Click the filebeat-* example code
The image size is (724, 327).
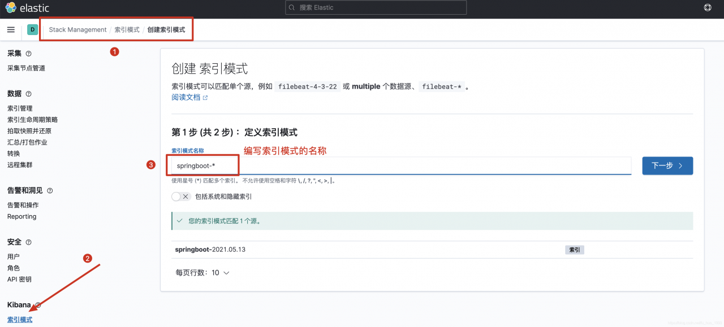coord(442,86)
